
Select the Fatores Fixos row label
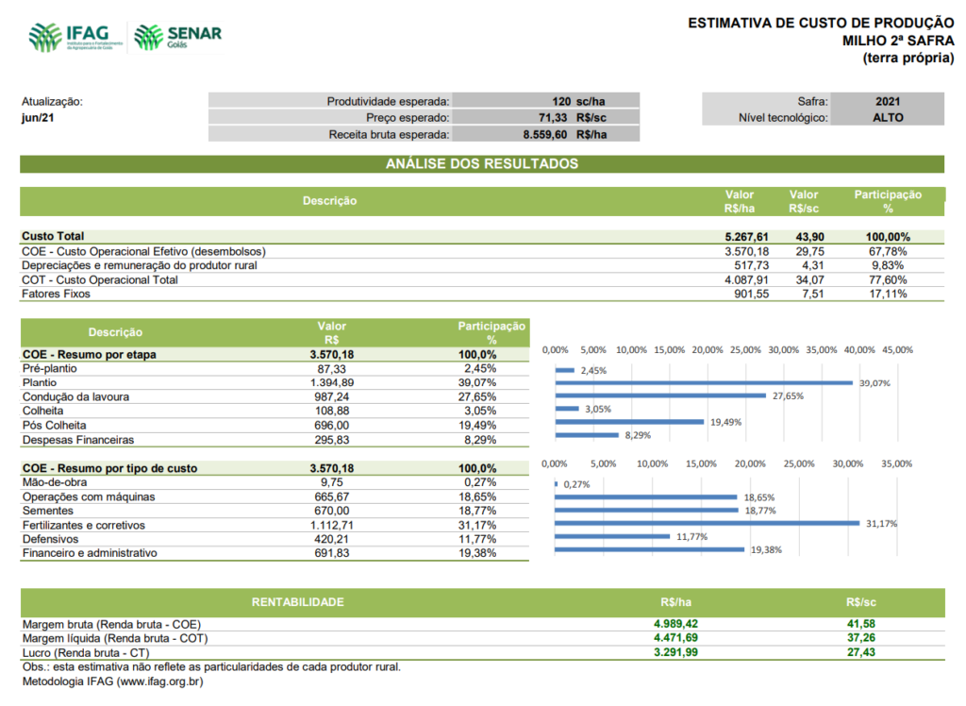[x=55, y=294]
